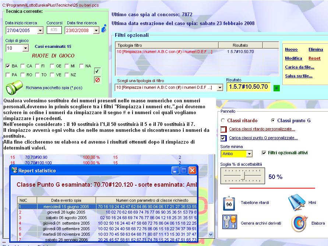Screen dimensions: 328x246
Task: Open the Tabellone ritardi calendar icon
Action: point(229,203)
